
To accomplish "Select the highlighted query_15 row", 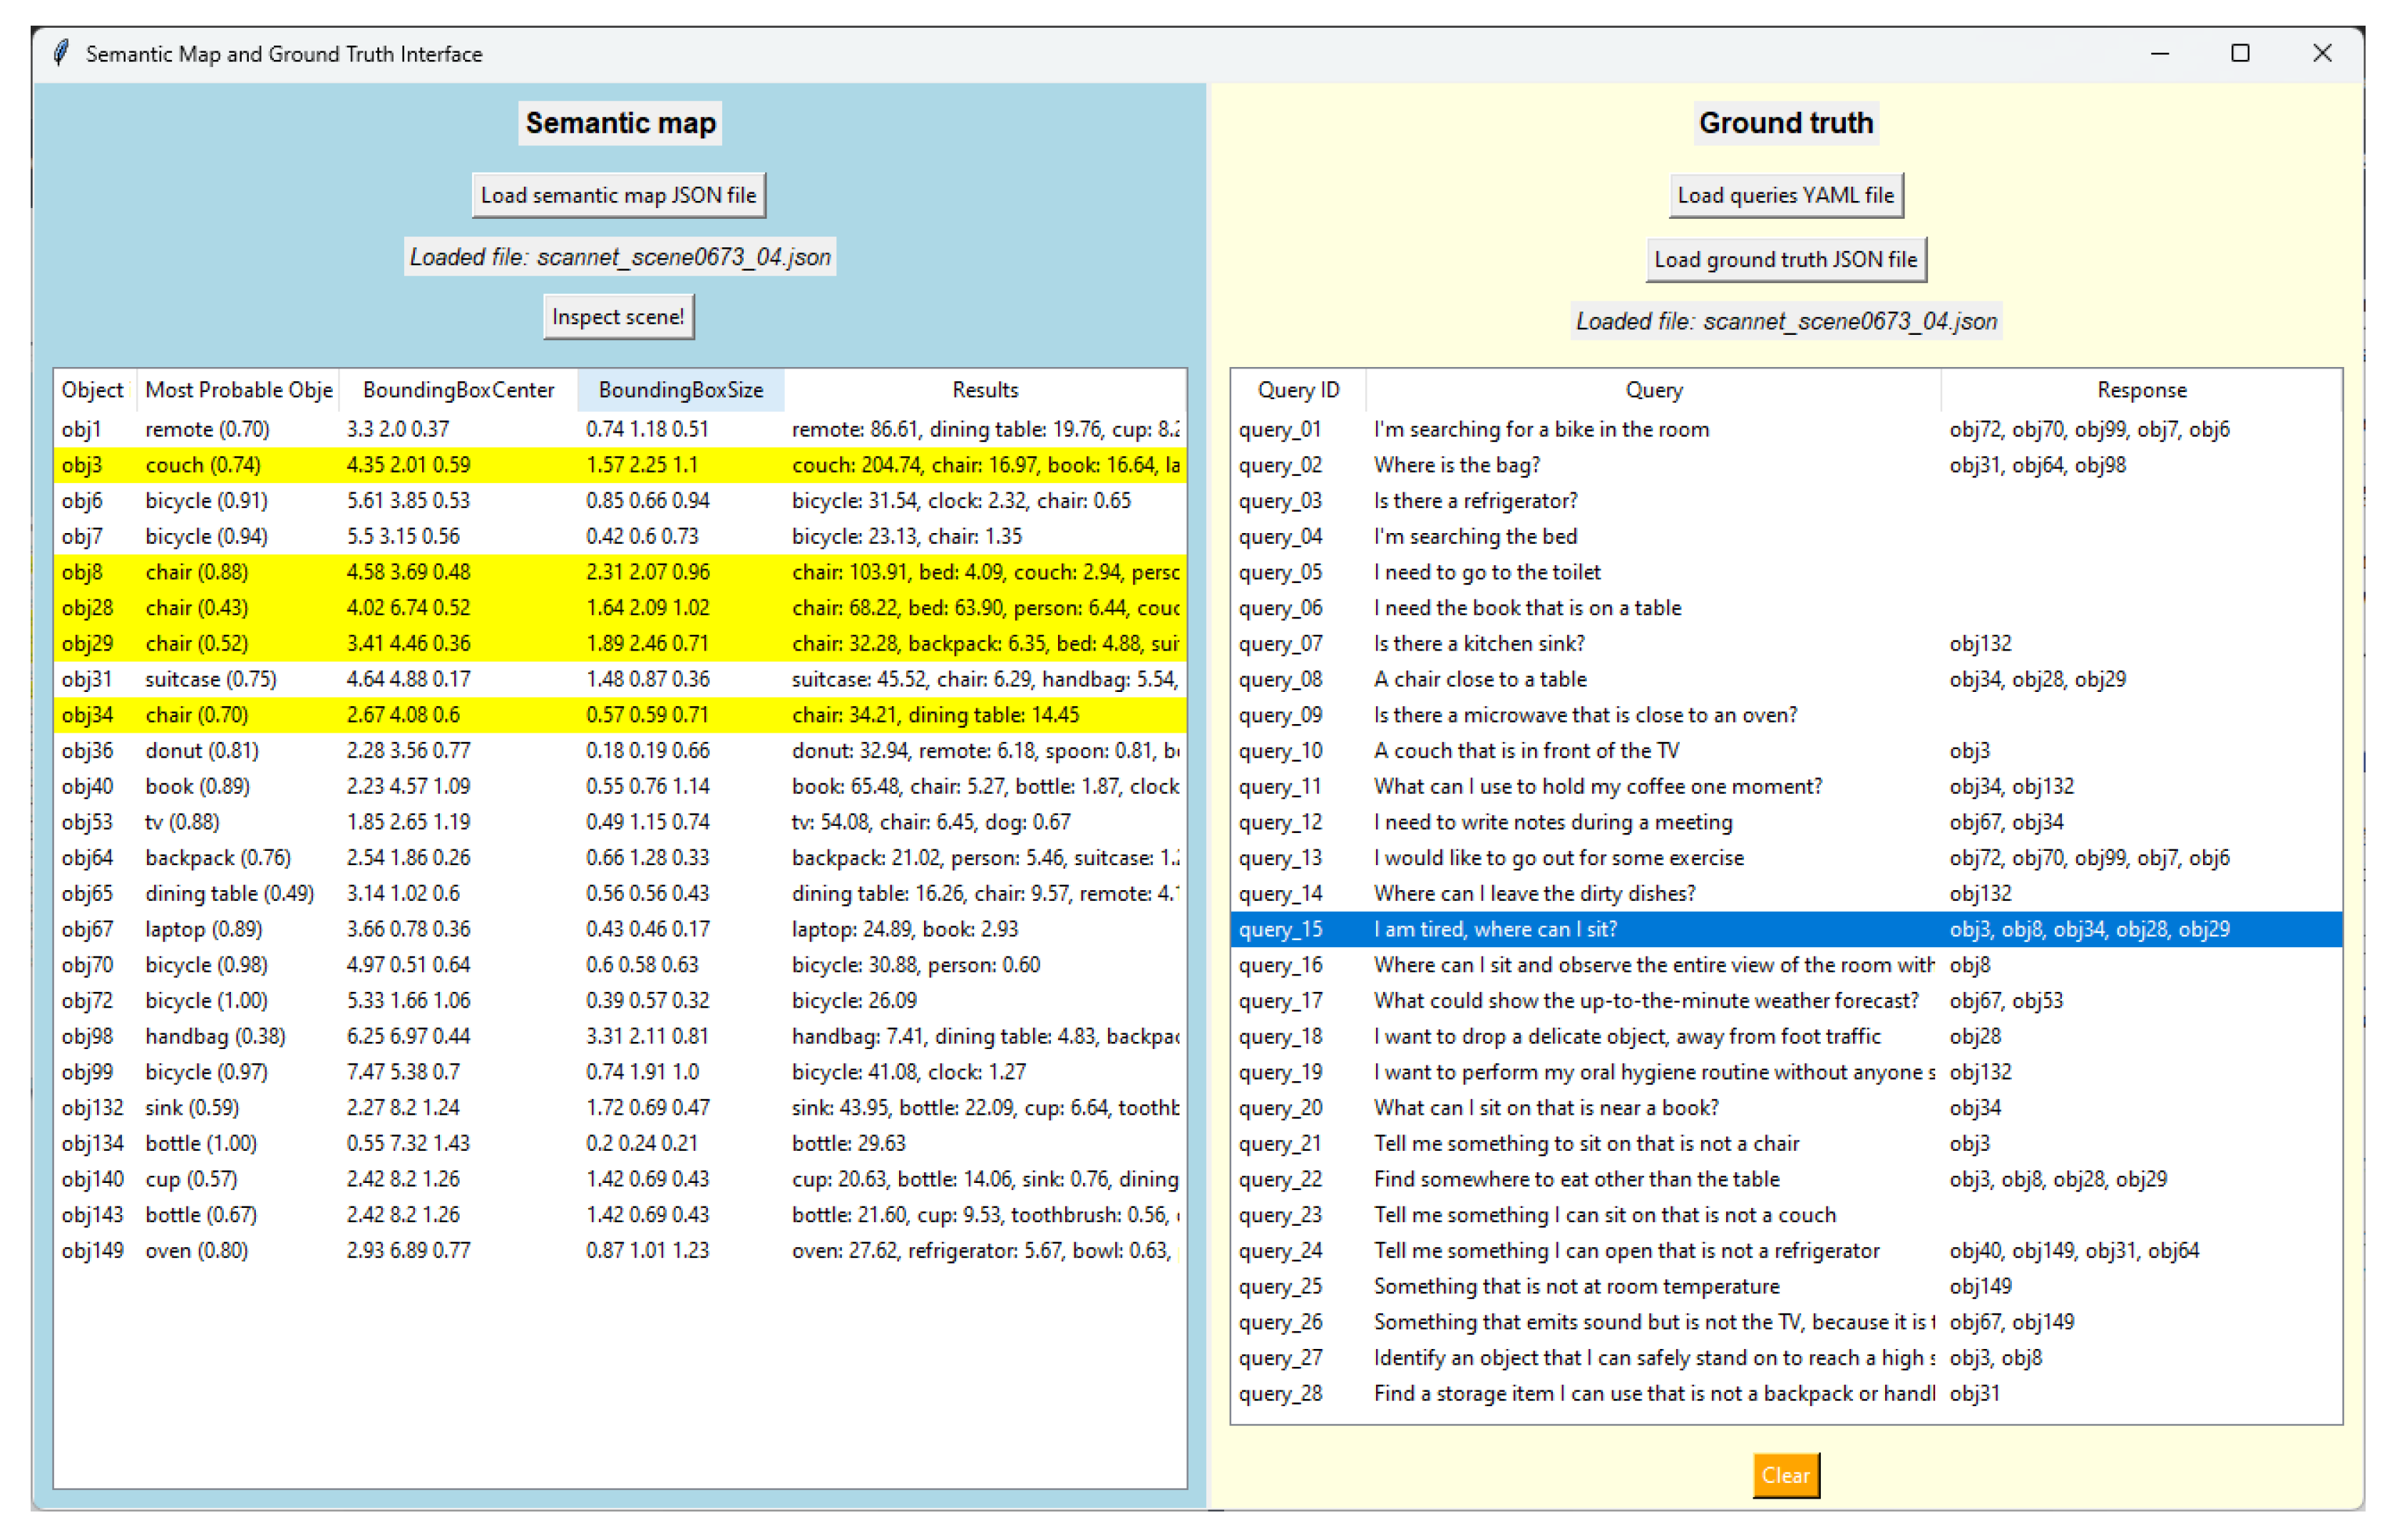I will pos(1785,929).
